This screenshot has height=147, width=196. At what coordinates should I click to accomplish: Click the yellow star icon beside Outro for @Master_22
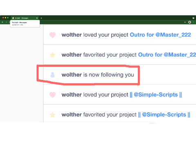point(52,55)
